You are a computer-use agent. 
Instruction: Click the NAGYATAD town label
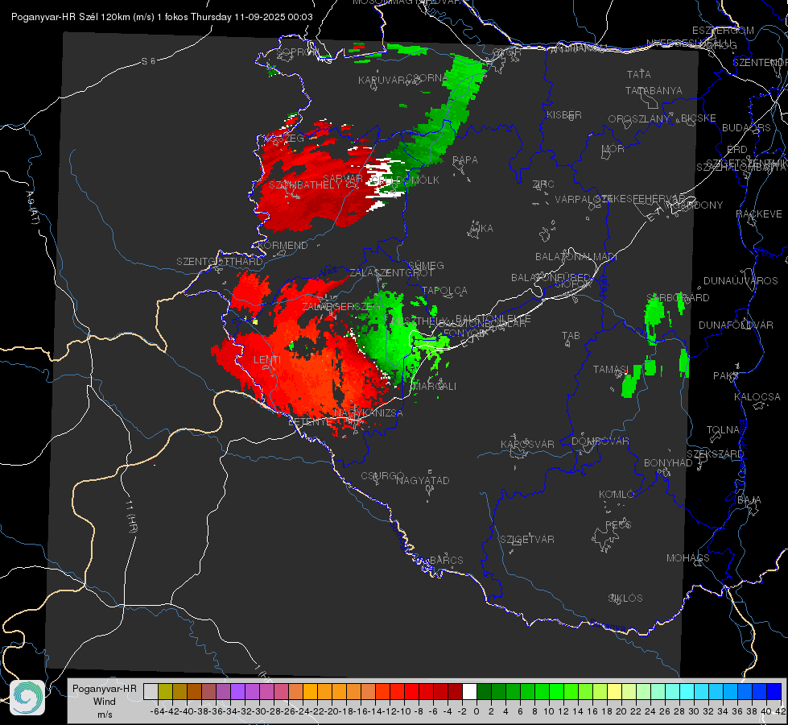pyautogui.click(x=423, y=480)
